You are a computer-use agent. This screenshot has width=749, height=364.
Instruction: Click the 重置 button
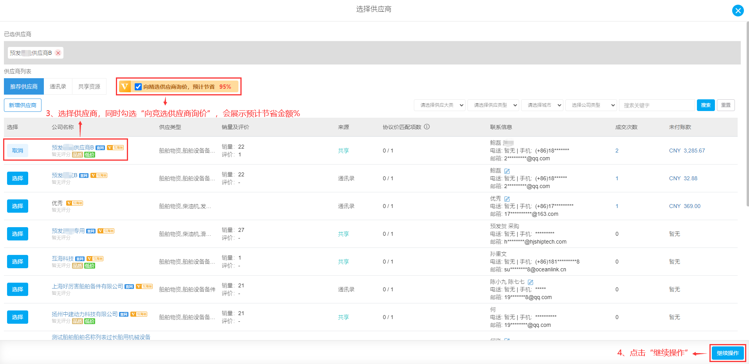click(x=726, y=105)
